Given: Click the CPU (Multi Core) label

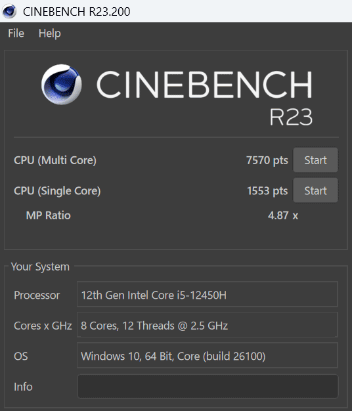Looking at the screenshot, I should [x=55, y=160].
